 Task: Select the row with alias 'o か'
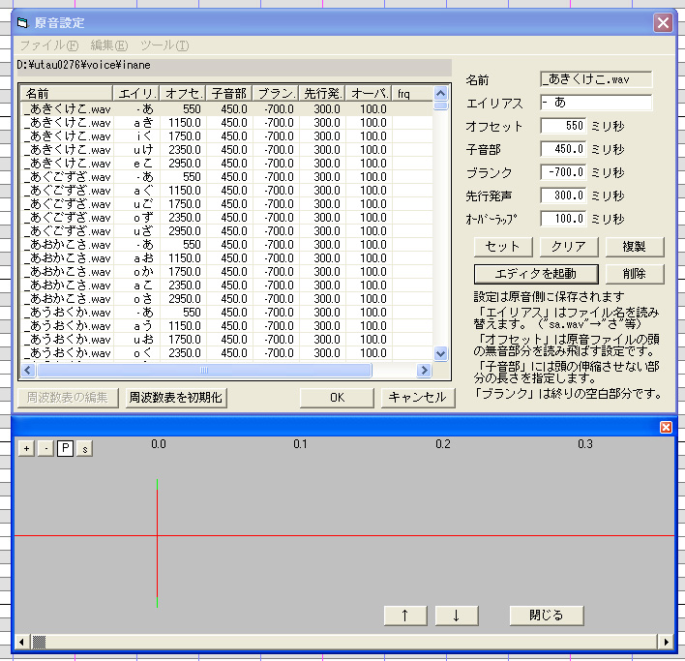click(226, 272)
